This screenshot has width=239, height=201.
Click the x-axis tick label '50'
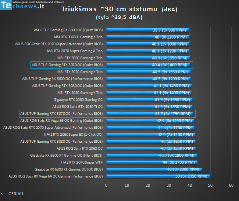tap(210, 185)
